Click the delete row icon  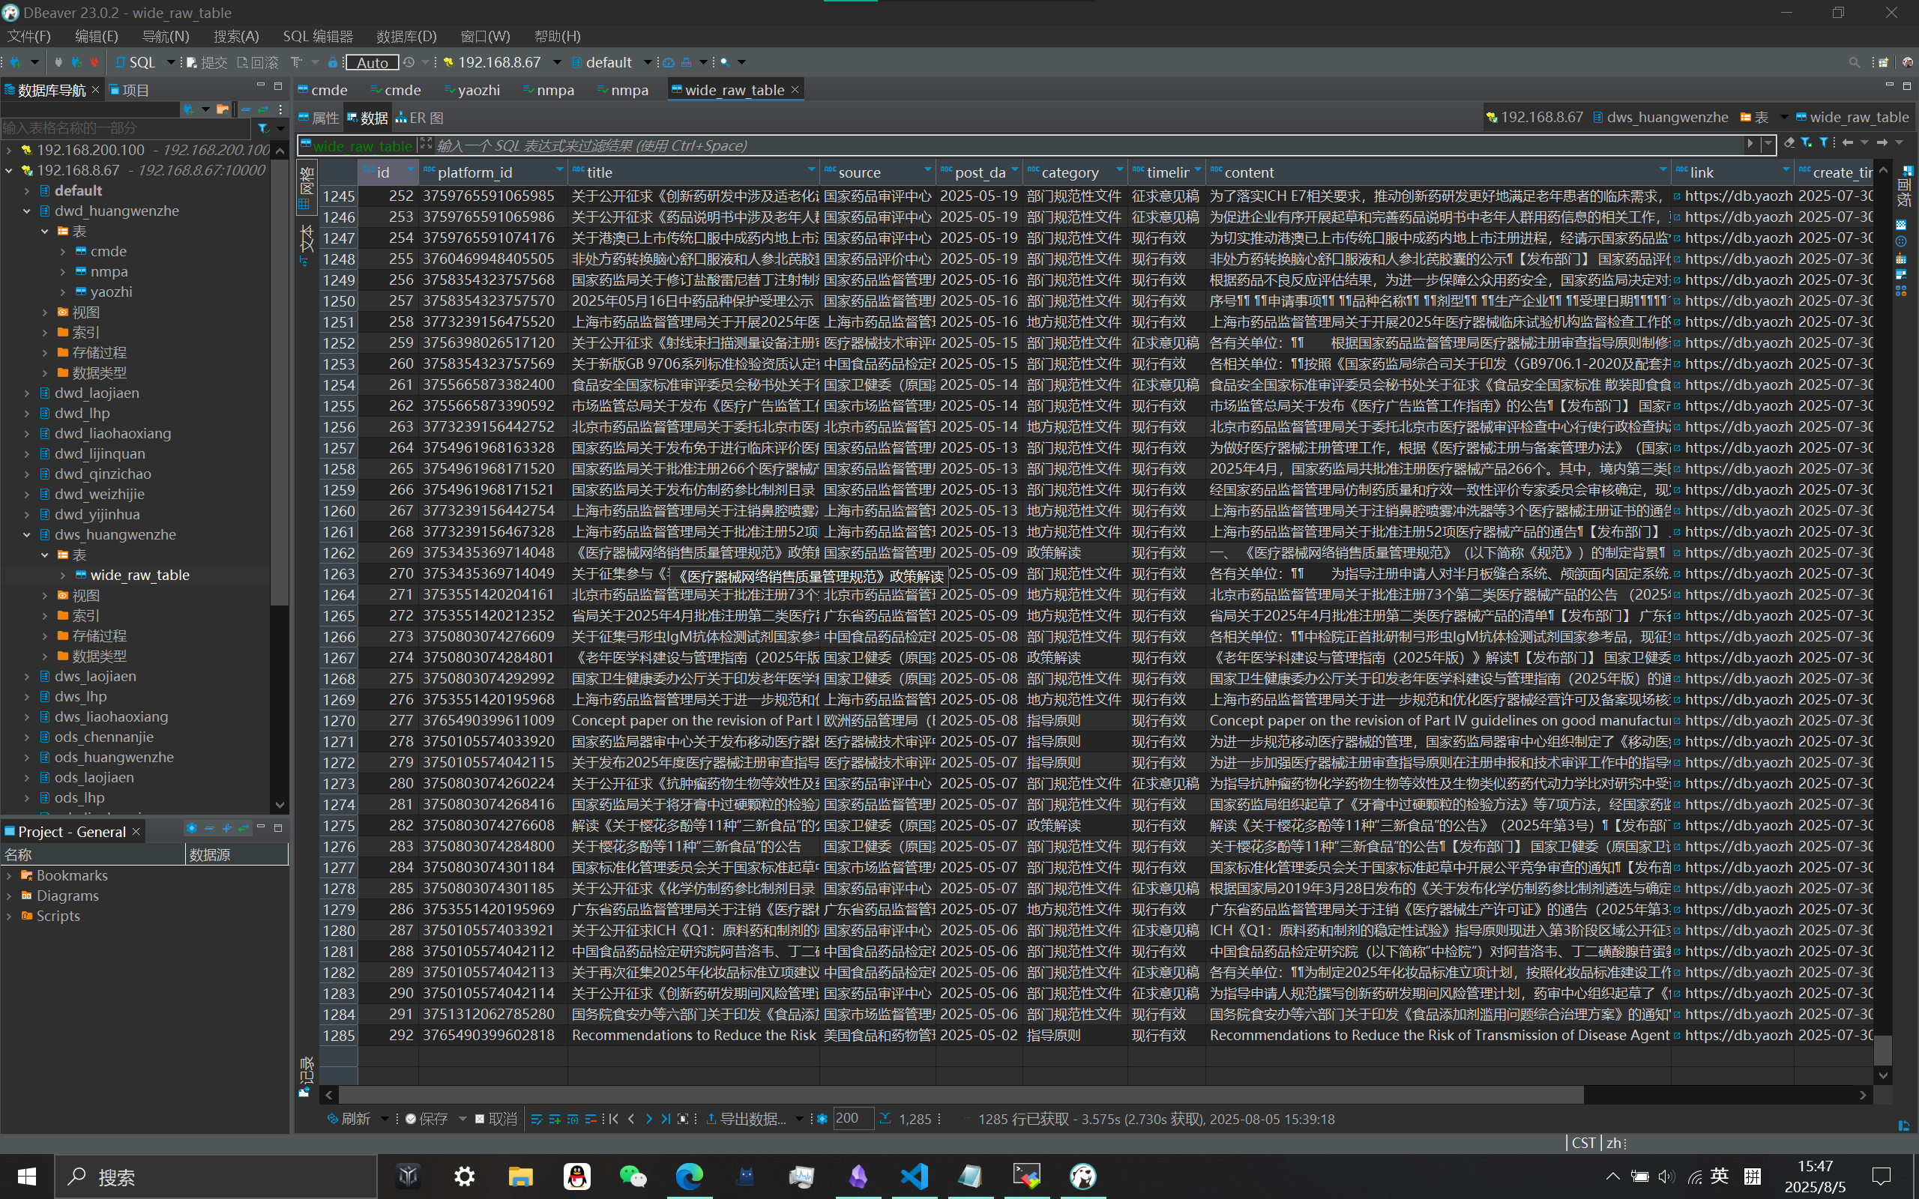(591, 1119)
